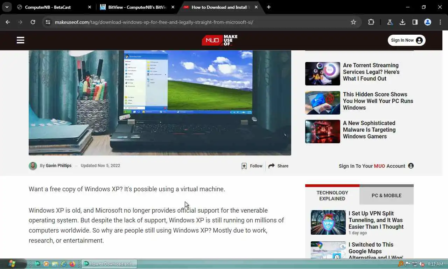The image size is (448, 269).
Task: Select the Technology Explained tab
Action: click(x=332, y=195)
